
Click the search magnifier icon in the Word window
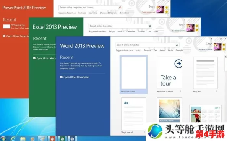177,45
